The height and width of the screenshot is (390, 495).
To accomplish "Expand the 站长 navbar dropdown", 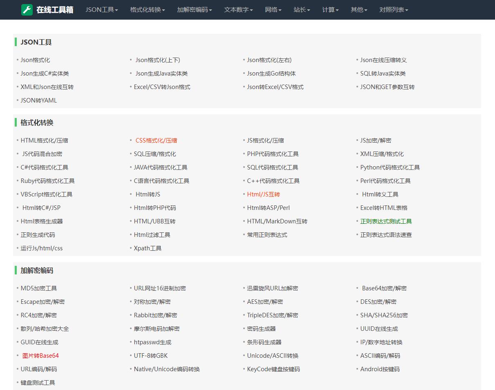I will pos(302,10).
